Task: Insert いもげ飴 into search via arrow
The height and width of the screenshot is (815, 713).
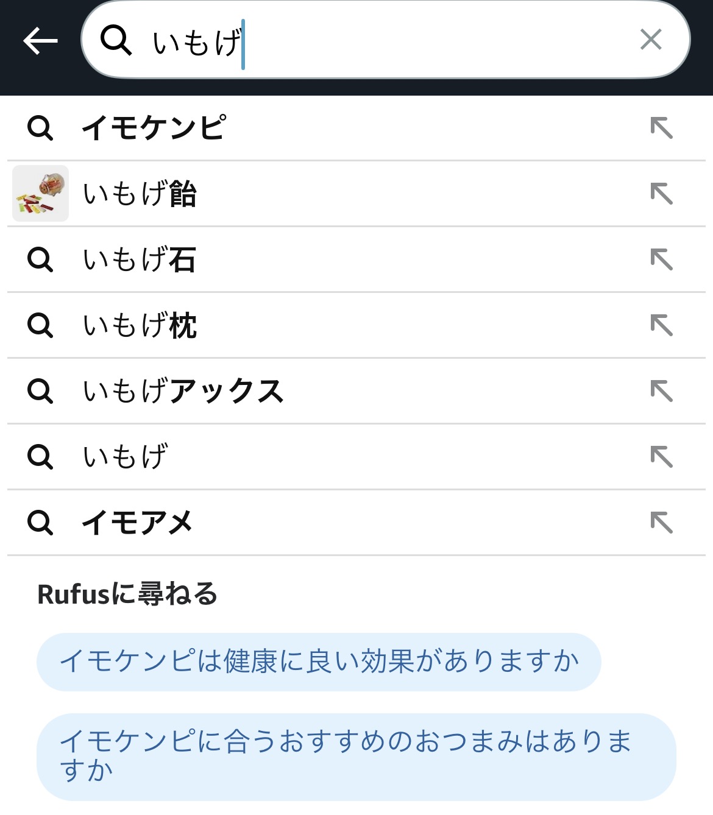Action: click(661, 194)
